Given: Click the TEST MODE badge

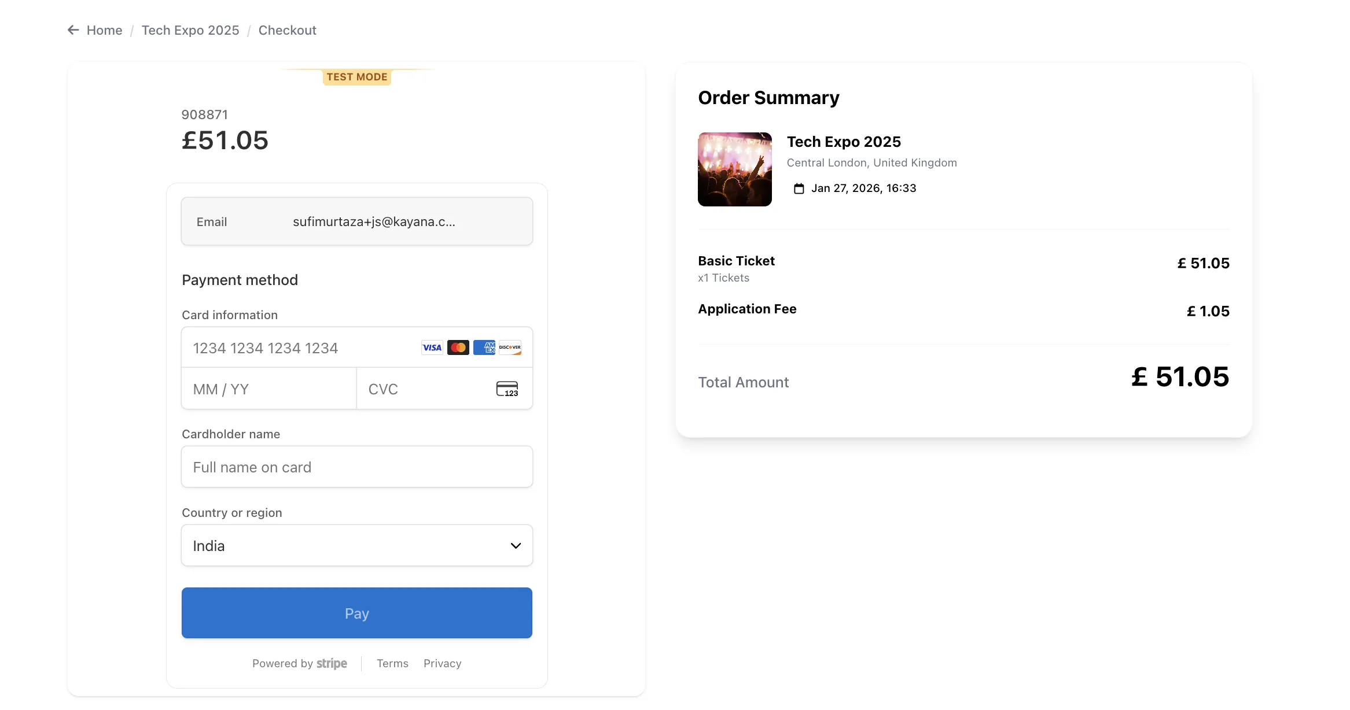Looking at the screenshot, I should pos(357,77).
